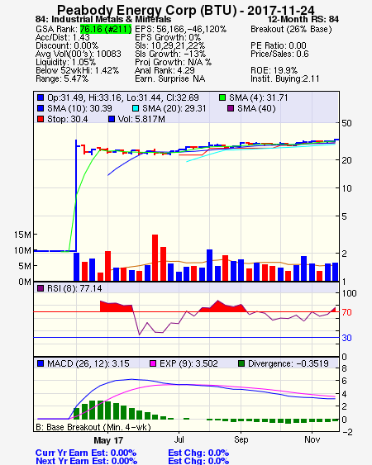This screenshot has height=465, width=372.
Task: Click the 'Instit. Buying:2.11' text
Action: tap(285, 79)
